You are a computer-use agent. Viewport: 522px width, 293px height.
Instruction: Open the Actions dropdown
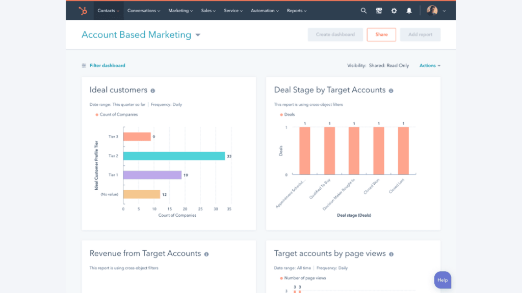(x=429, y=65)
